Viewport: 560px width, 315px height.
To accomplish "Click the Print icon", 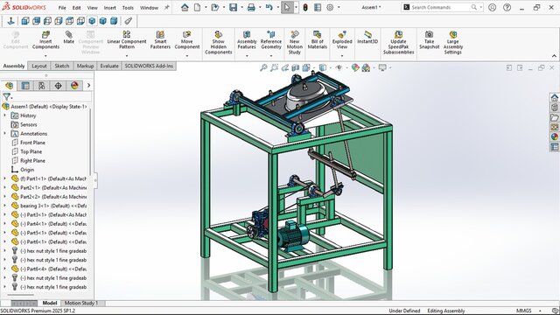I will click(x=251, y=7).
